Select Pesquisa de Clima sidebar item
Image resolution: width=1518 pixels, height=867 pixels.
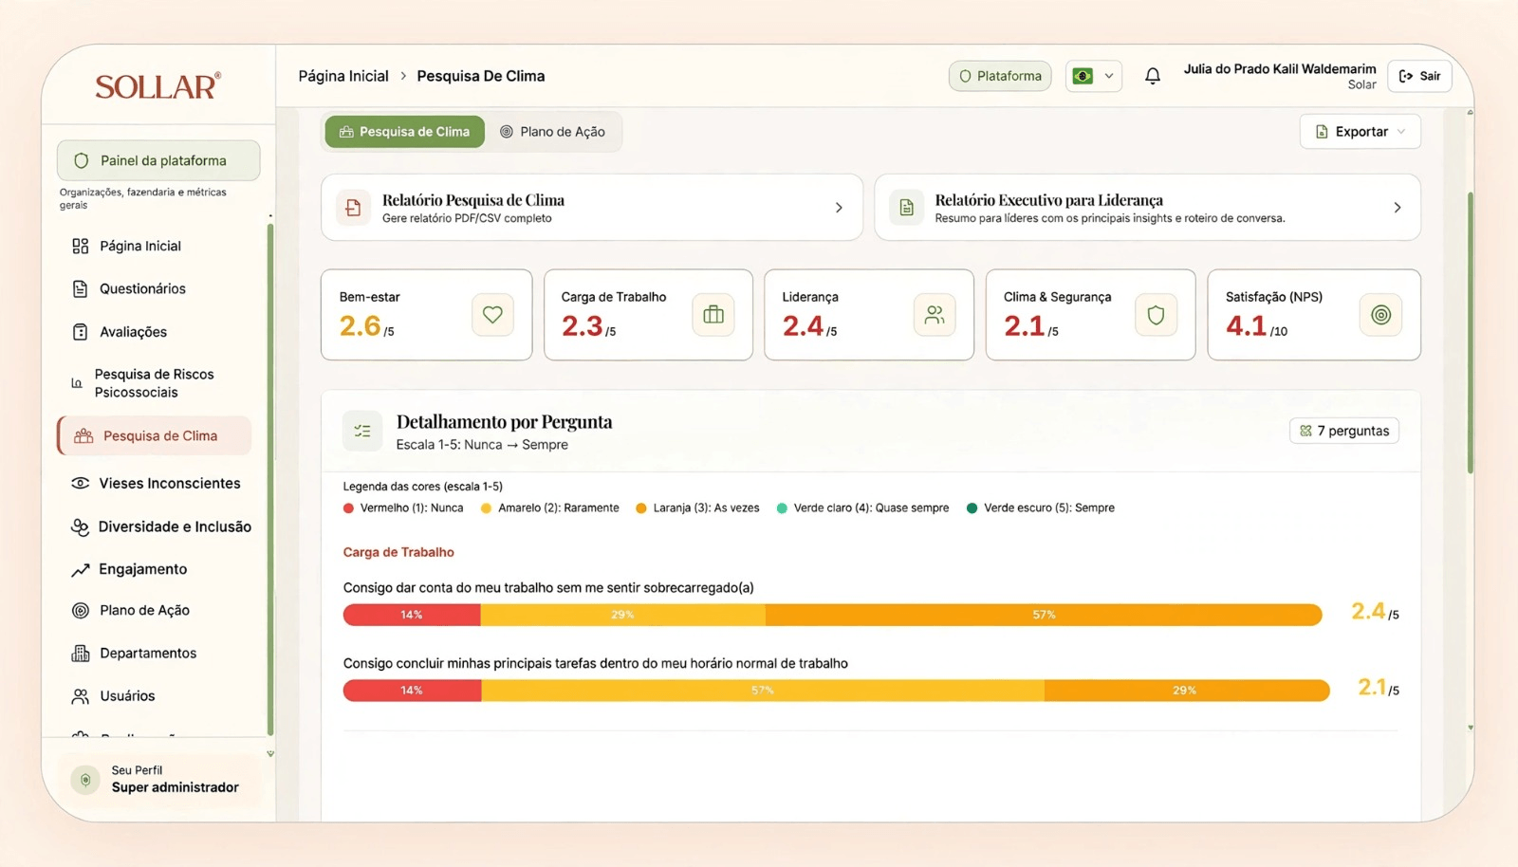pos(155,435)
